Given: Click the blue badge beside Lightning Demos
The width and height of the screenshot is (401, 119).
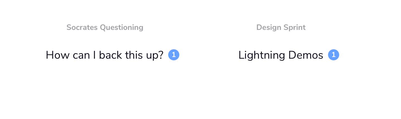Looking at the screenshot, I should tap(333, 55).
